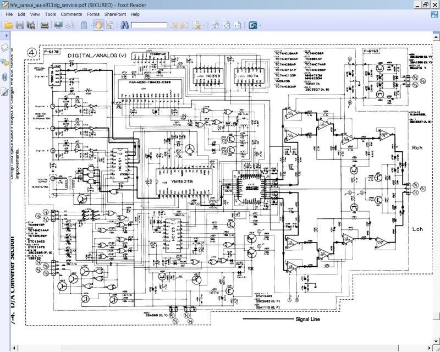Click the Open file folder icon
The width and height of the screenshot is (440, 352).
9,25
